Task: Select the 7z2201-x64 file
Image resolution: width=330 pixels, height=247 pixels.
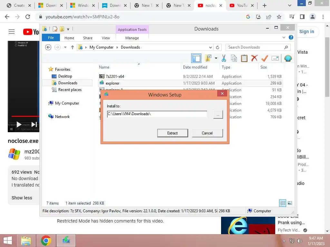Action: pyautogui.click(x=190, y=77)
